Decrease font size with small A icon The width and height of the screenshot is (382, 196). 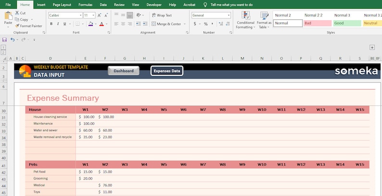(x=106, y=15)
